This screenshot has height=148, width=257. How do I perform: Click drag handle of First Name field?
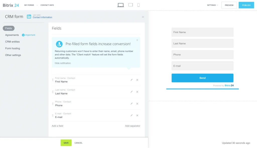pyautogui.click(x=53, y=80)
